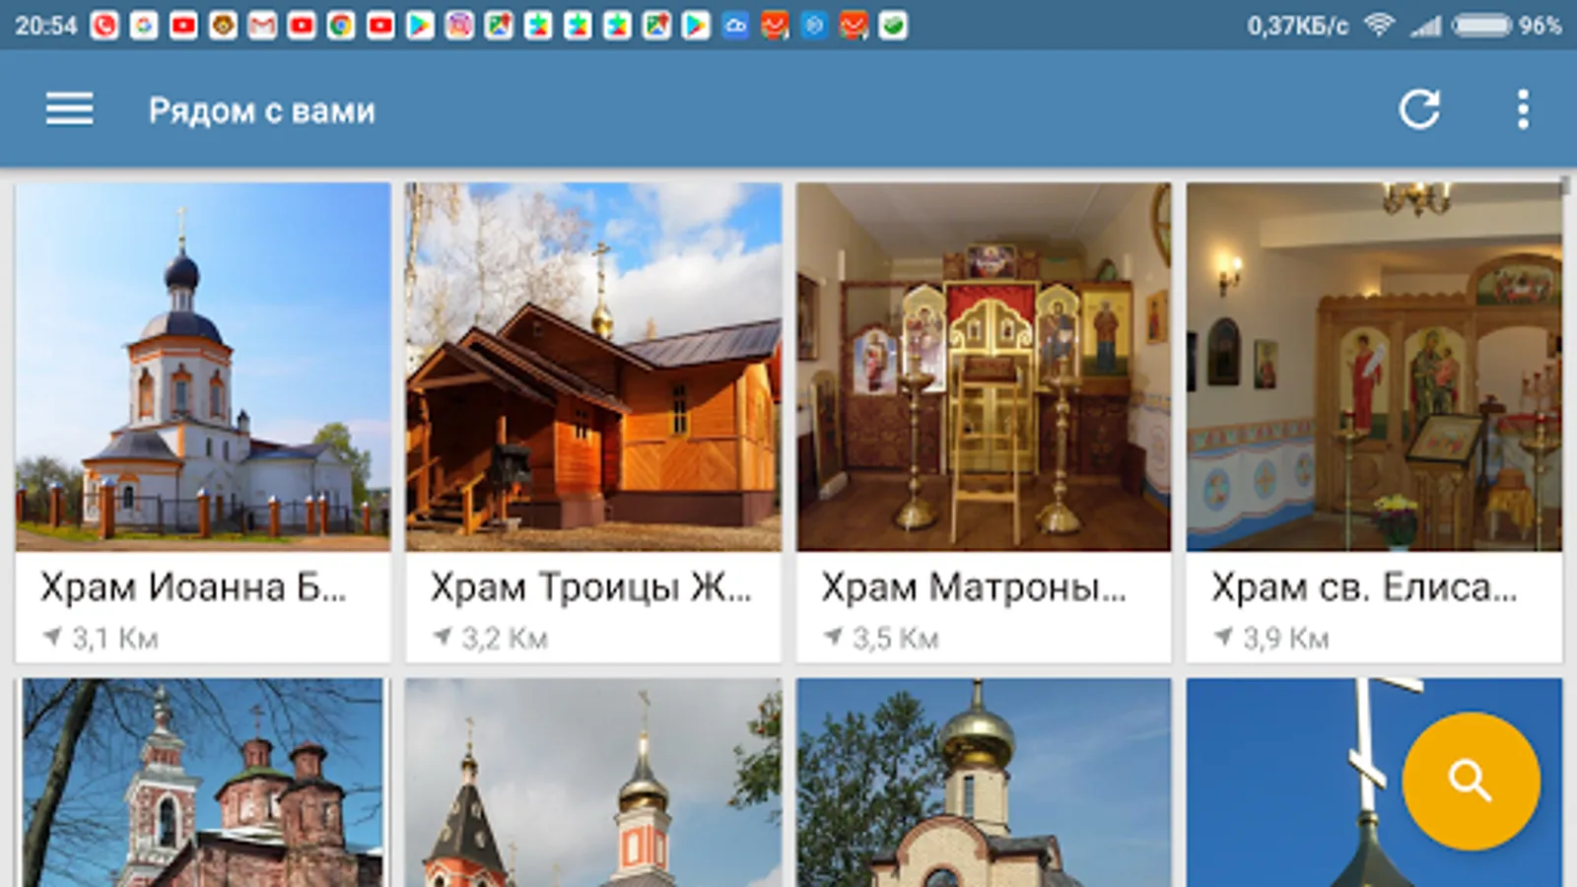
Task: Tap the Wi-Fi status icon
Action: pos(1379,25)
